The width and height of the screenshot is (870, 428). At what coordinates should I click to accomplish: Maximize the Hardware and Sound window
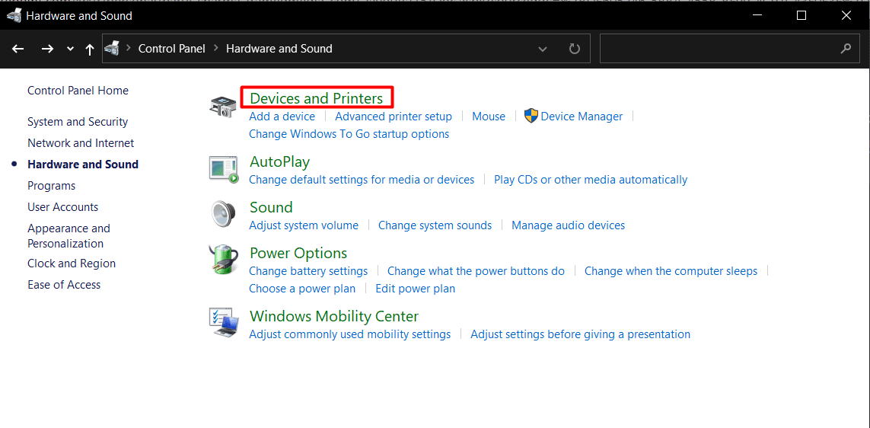(801, 15)
